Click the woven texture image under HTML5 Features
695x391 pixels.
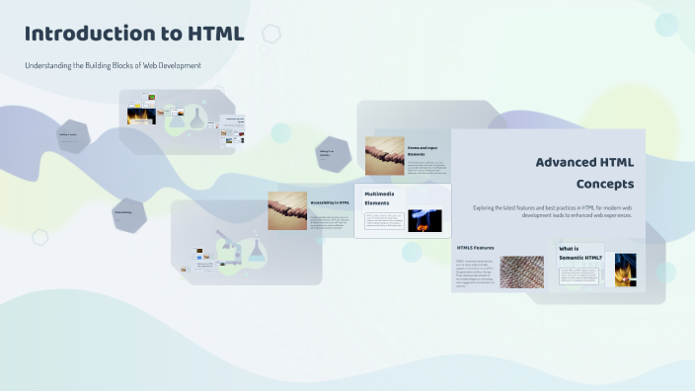[521, 272]
